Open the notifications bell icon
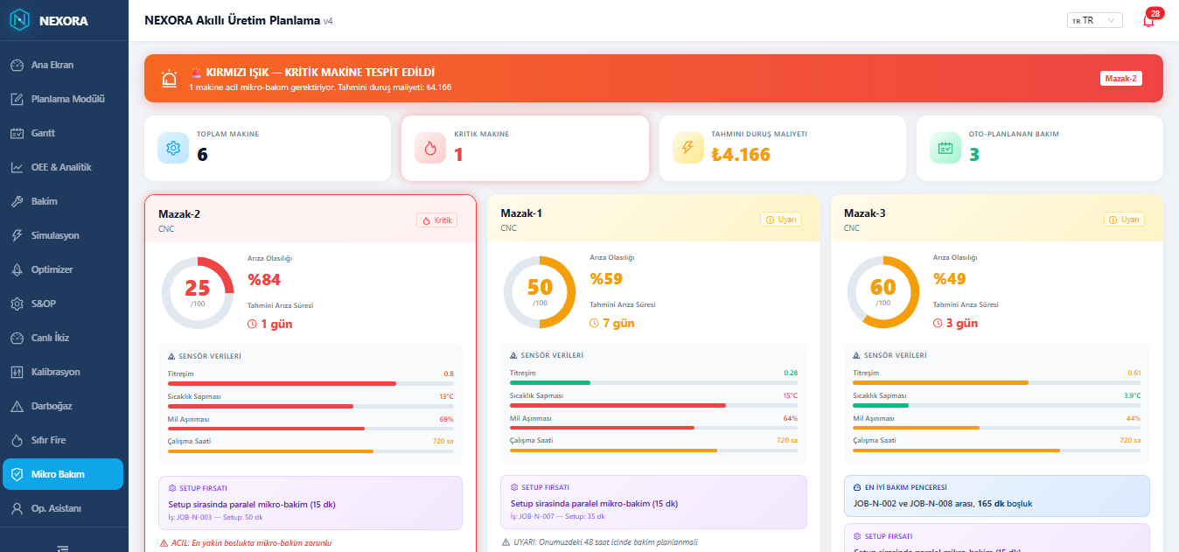 1148,20
